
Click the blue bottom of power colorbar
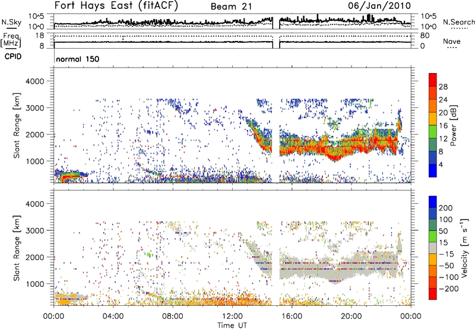[x=433, y=171]
